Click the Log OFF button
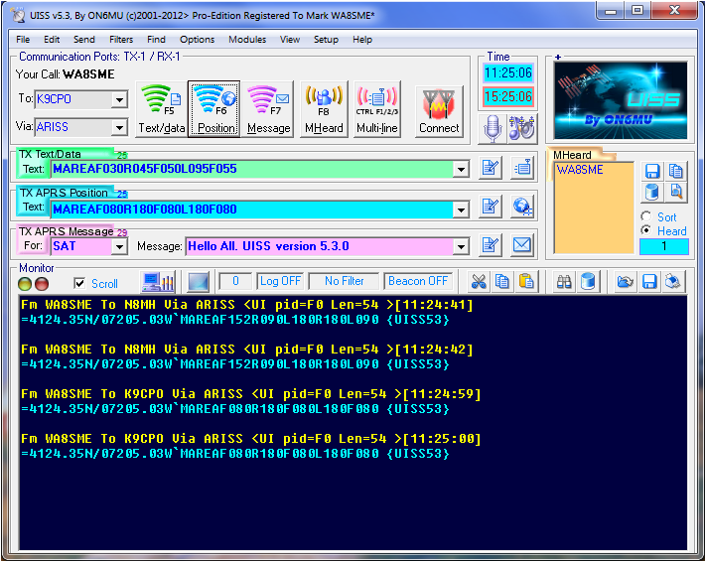 (x=280, y=281)
